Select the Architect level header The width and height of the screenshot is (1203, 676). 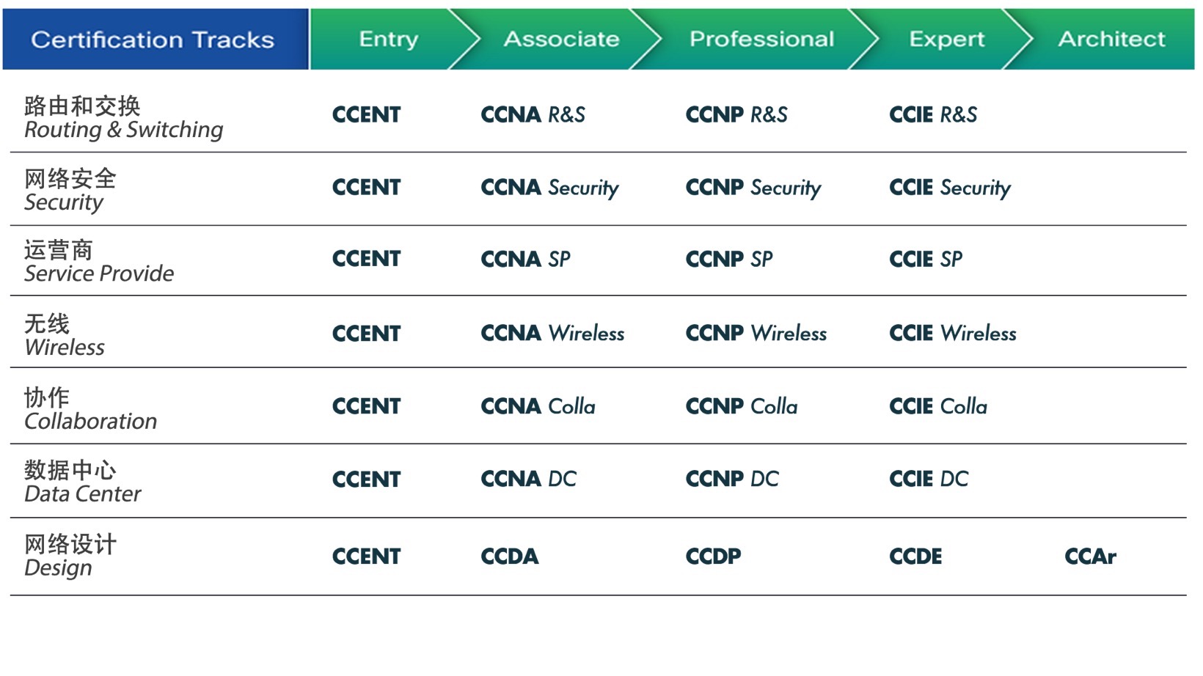click(1111, 39)
